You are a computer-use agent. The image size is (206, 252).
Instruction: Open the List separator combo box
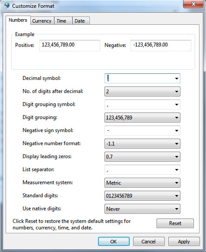coord(142,170)
